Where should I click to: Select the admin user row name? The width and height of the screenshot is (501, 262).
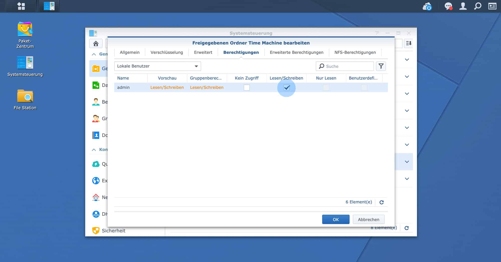(x=123, y=87)
